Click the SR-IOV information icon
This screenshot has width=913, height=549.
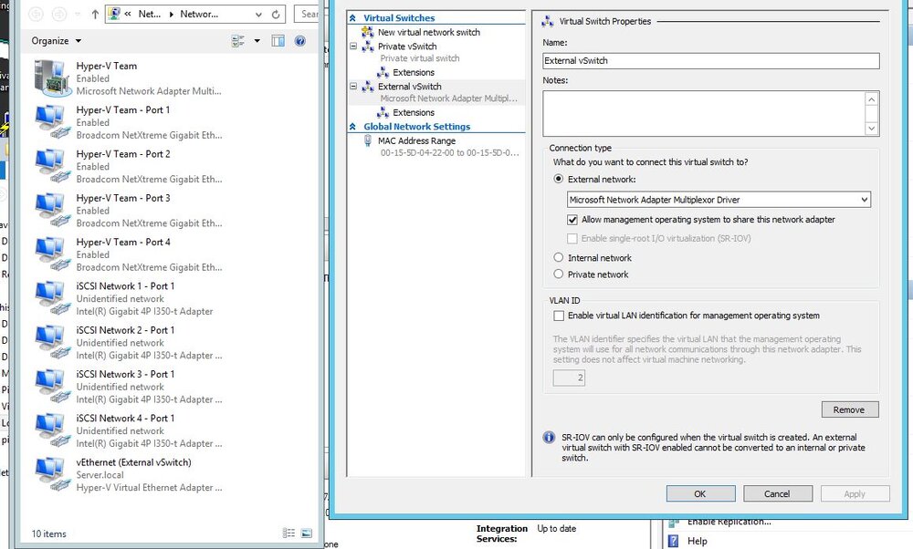549,438
